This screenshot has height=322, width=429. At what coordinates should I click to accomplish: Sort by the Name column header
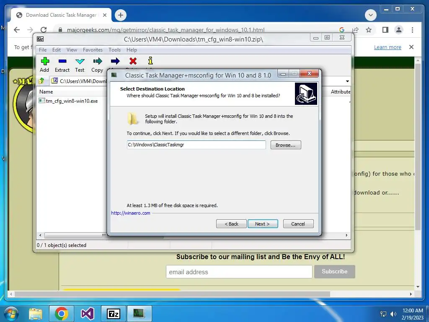(46, 92)
